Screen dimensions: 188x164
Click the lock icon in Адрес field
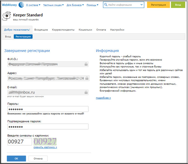[87, 78]
